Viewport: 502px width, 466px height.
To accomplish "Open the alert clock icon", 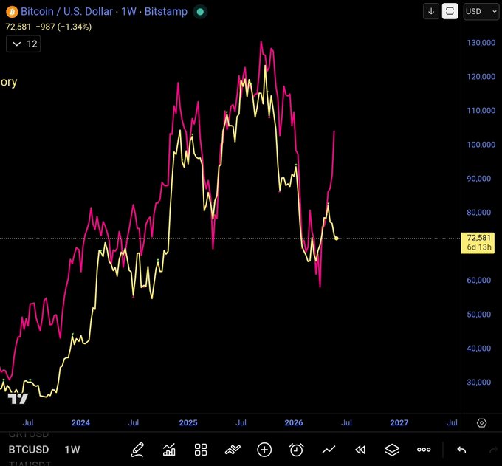I will pos(297,450).
